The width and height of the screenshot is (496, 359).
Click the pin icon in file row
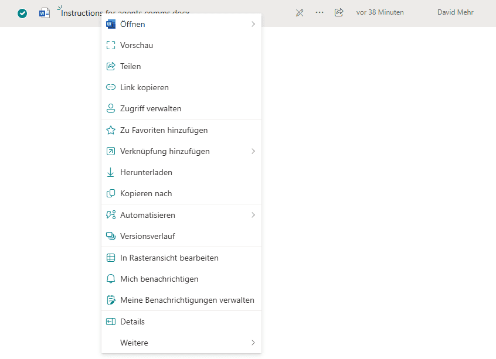pyautogui.click(x=300, y=12)
